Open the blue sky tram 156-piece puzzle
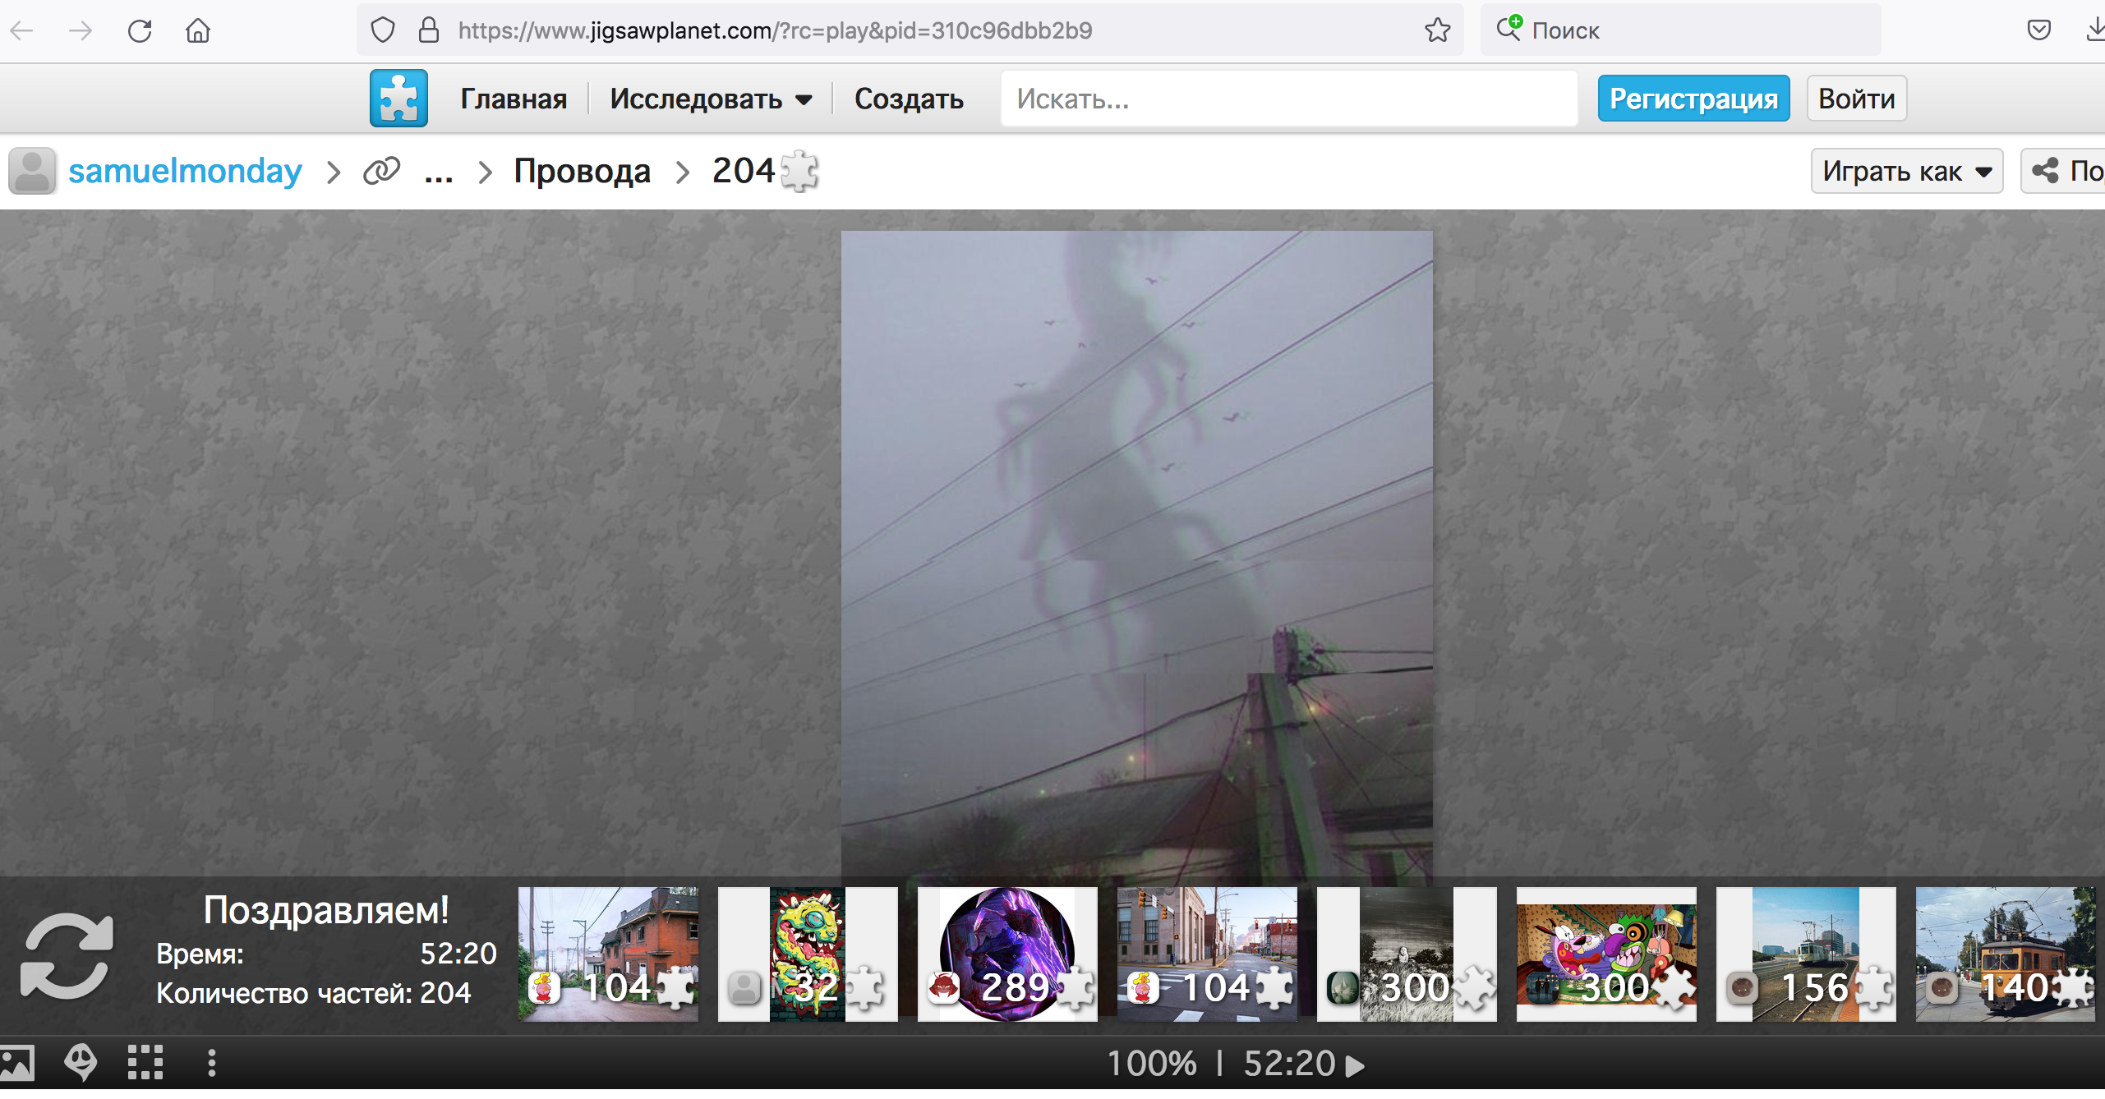 tap(1806, 954)
